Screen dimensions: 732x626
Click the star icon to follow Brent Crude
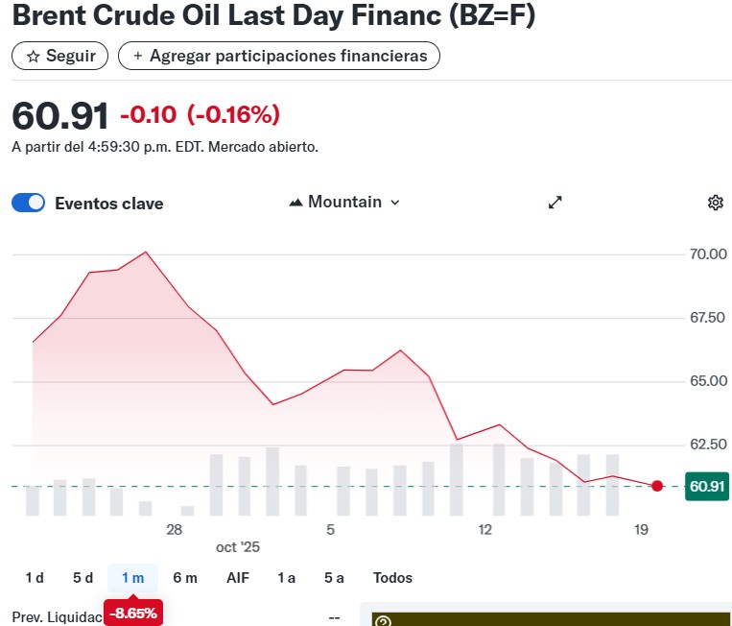click(33, 57)
